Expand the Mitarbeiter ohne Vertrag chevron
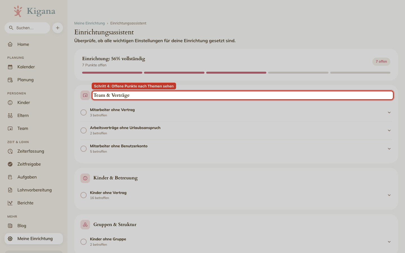 389,112
